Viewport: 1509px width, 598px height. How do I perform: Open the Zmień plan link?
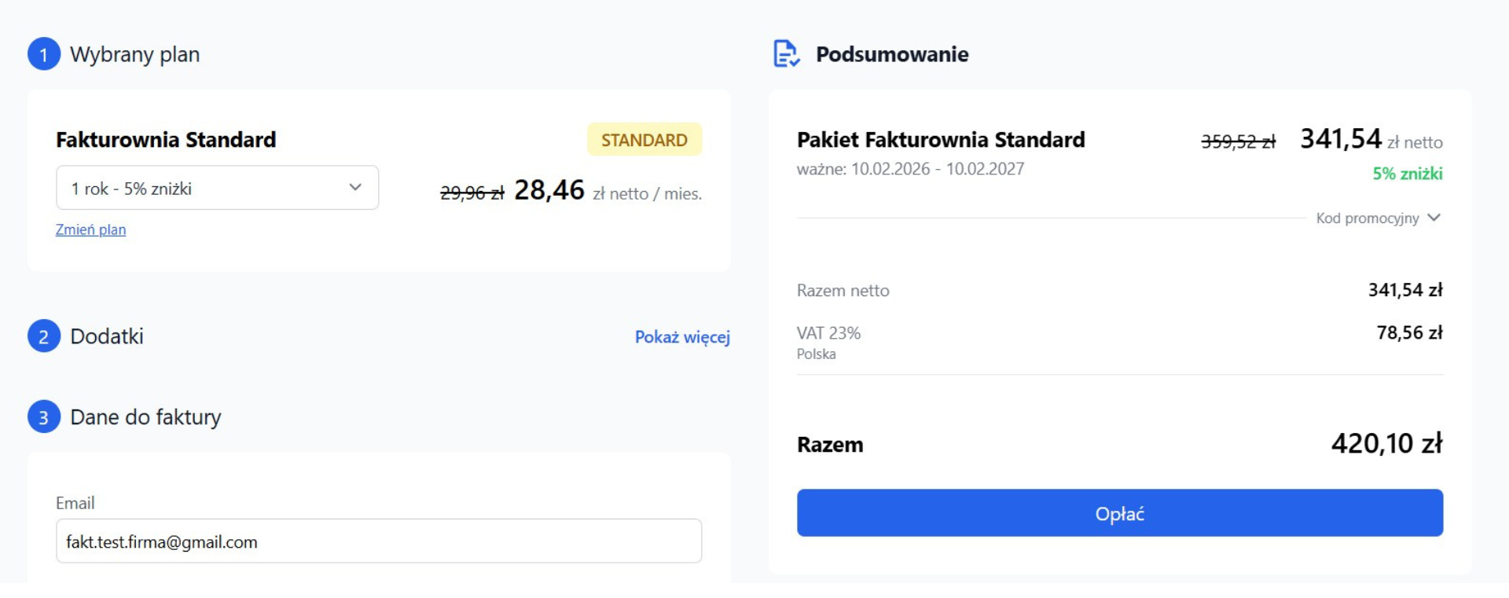(x=90, y=229)
